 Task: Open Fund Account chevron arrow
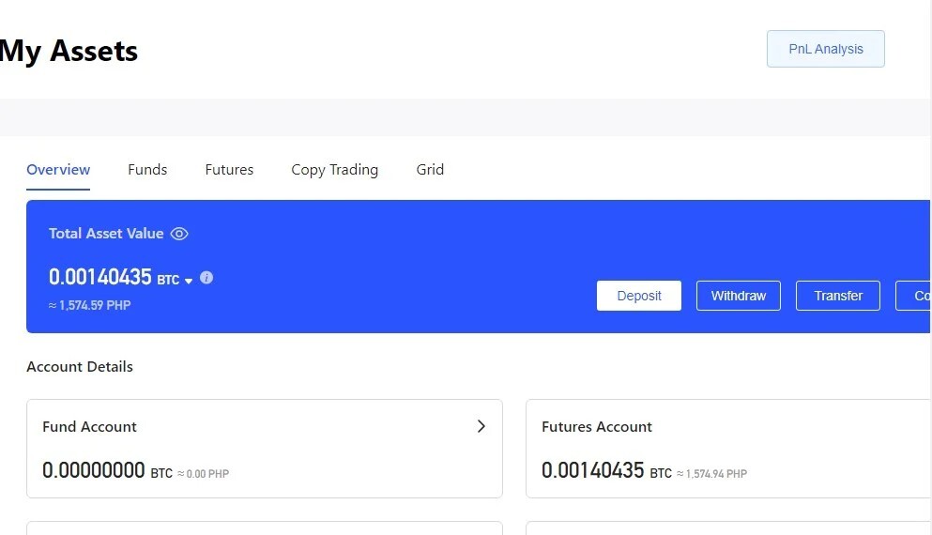tap(481, 426)
